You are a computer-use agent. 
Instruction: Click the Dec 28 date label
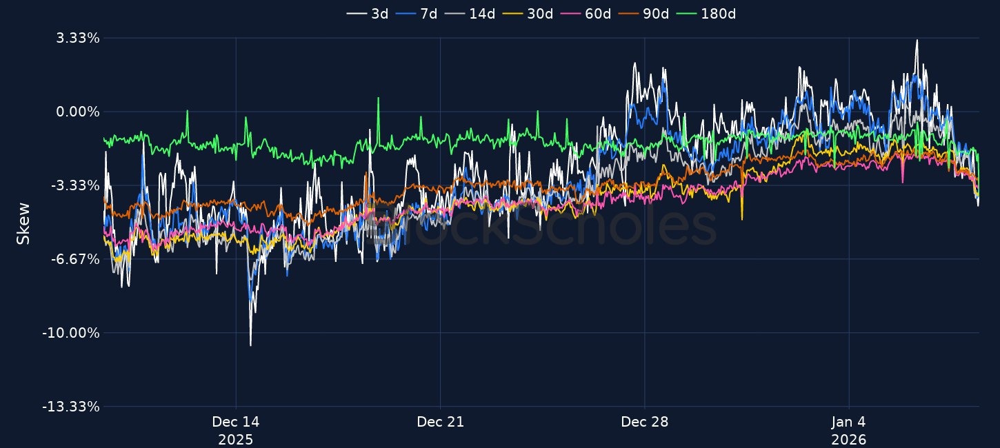(644, 422)
